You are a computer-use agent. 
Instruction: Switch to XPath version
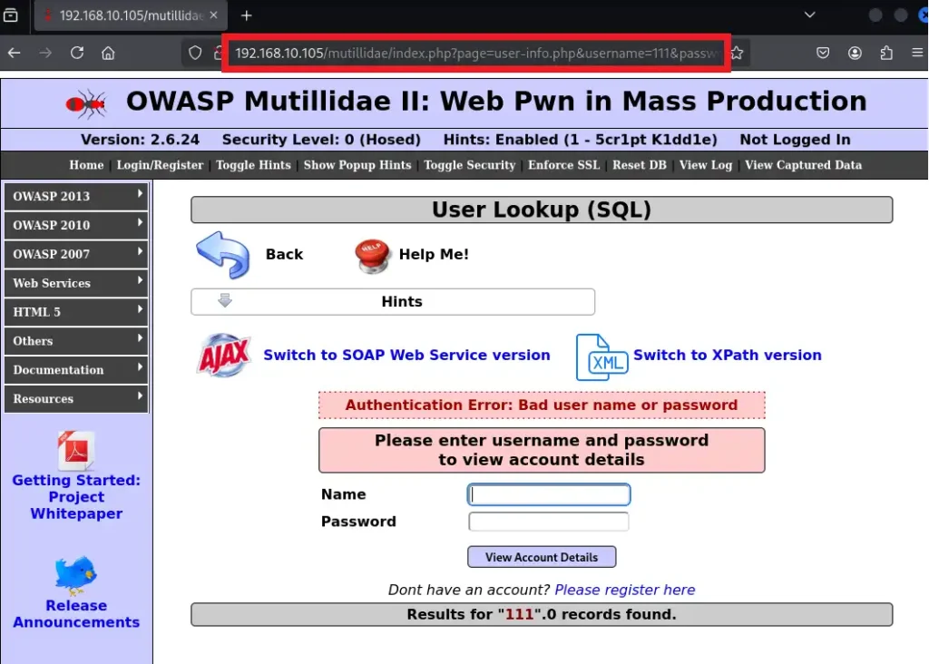pyautogui.click(x=728, y=355)
